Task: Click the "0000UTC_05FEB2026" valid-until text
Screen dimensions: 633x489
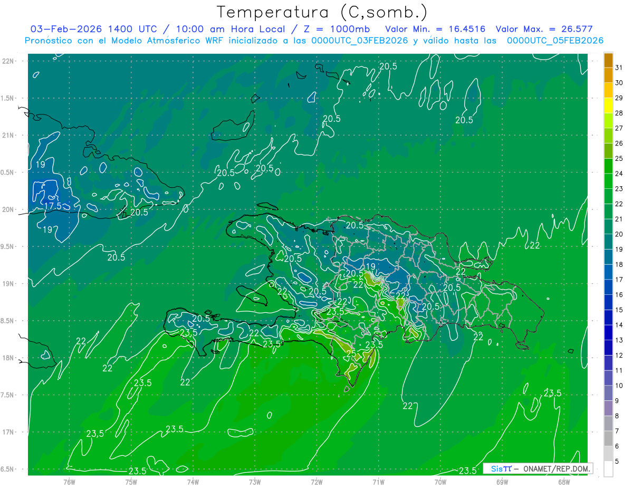Action: pyautogui.click(x=555, y=40)
